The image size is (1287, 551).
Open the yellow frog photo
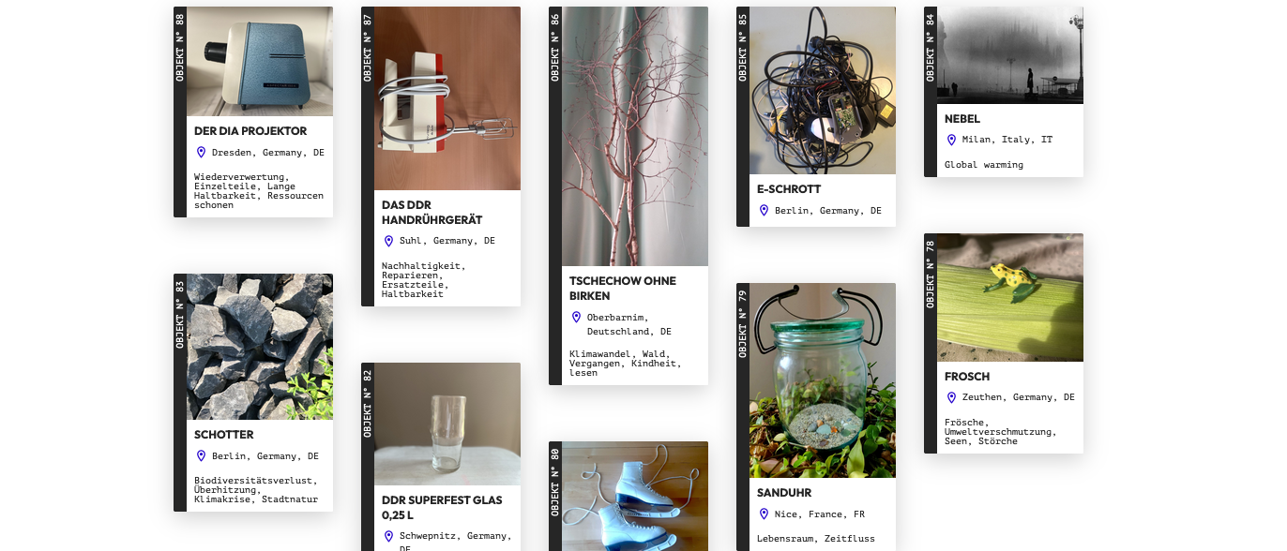(x=1010, y=297)
